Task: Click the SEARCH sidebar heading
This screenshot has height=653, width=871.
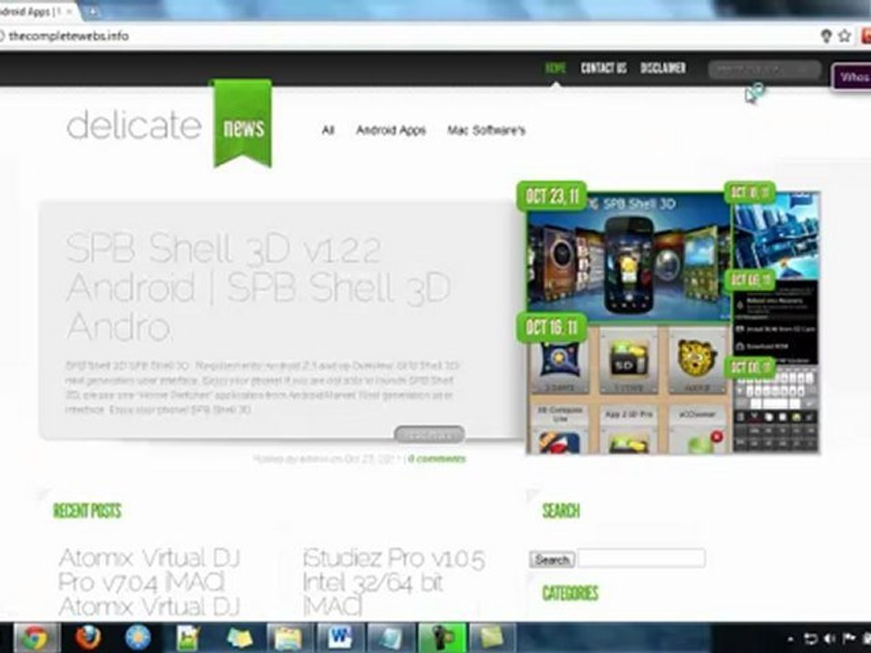Action: coord(561,511)
